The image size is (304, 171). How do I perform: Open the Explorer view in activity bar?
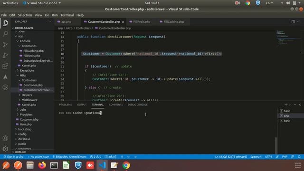click(x=5, y=23)
